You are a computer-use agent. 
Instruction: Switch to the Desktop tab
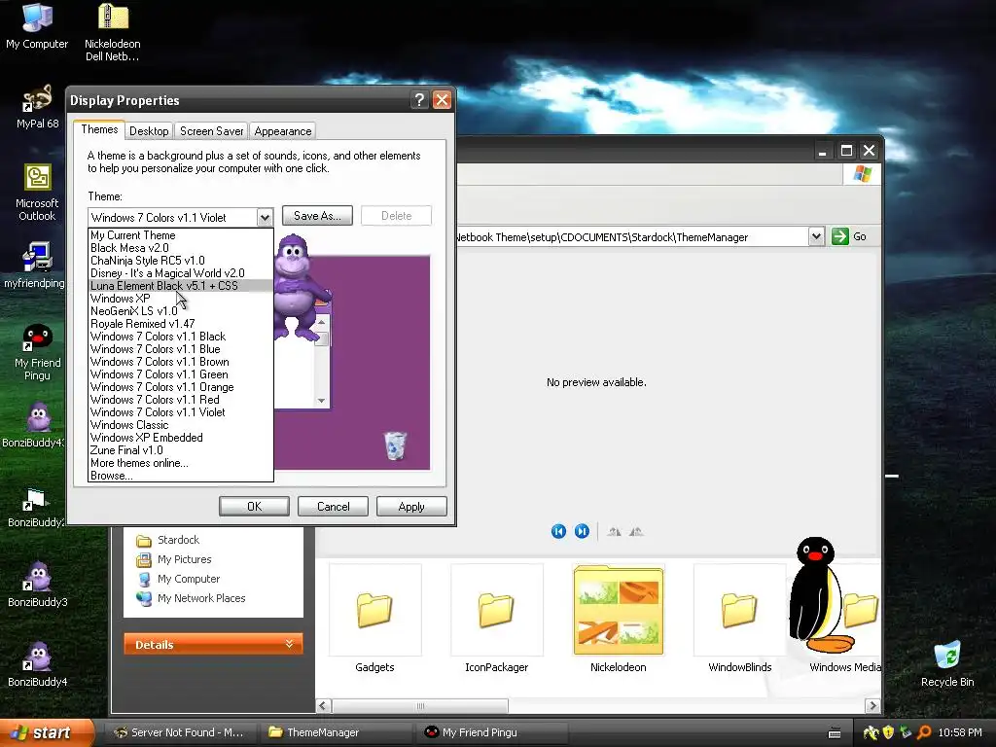pyautogui.click(x=149, y=131)
